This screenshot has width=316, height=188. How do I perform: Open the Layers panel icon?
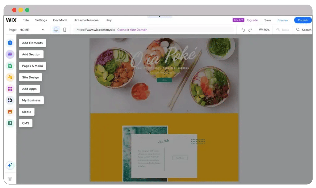point(10,179)
